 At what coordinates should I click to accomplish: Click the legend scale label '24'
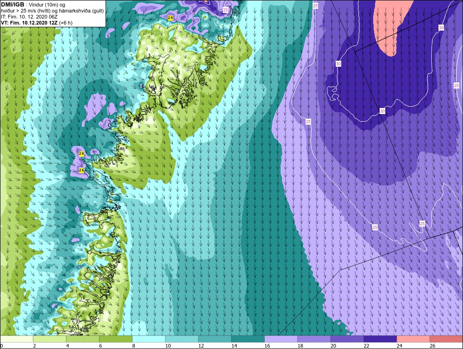tap(400, 346)
